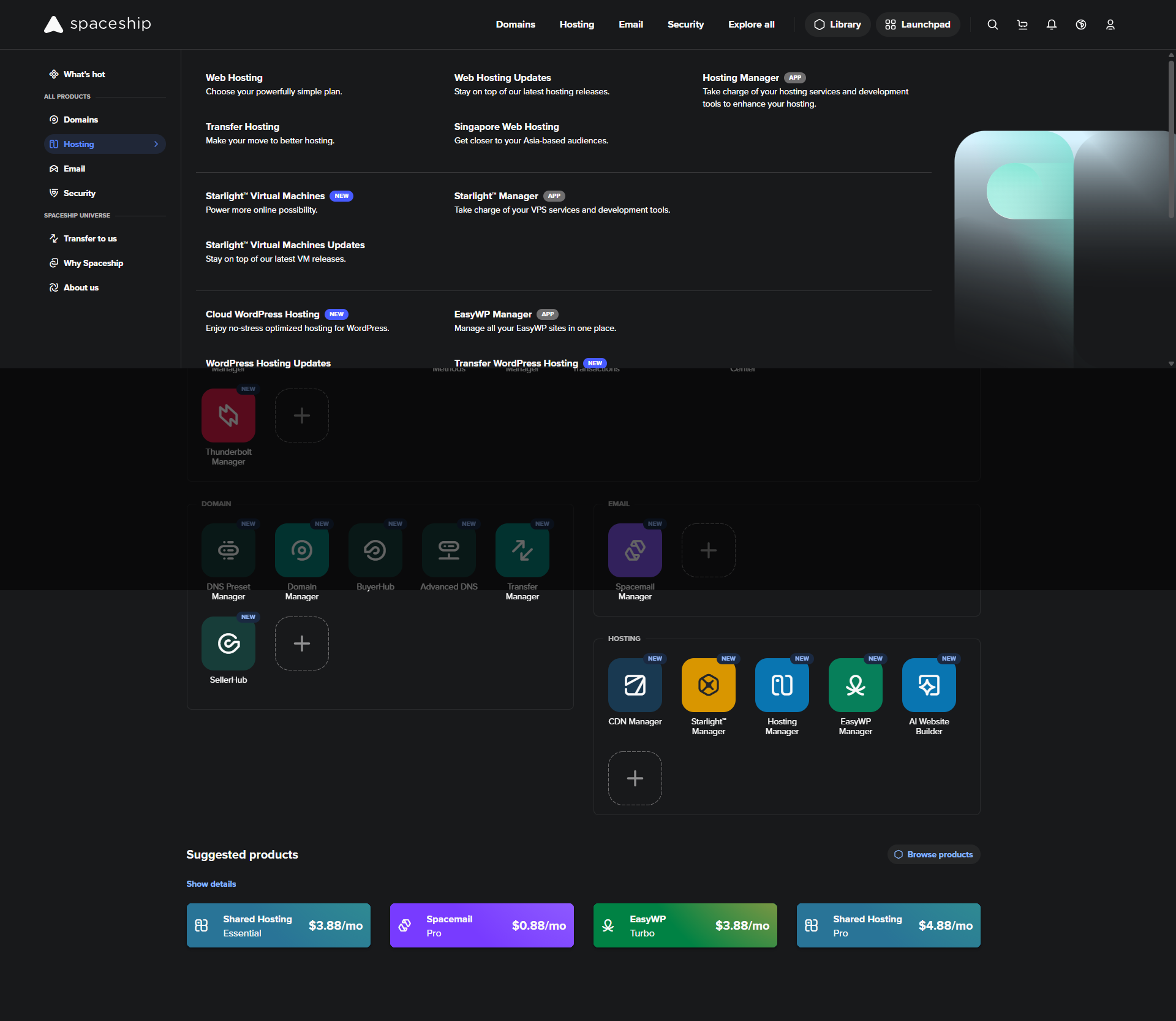Open the notifications bell icon
This screenshot has width=1176, height=1021.
1051,25
